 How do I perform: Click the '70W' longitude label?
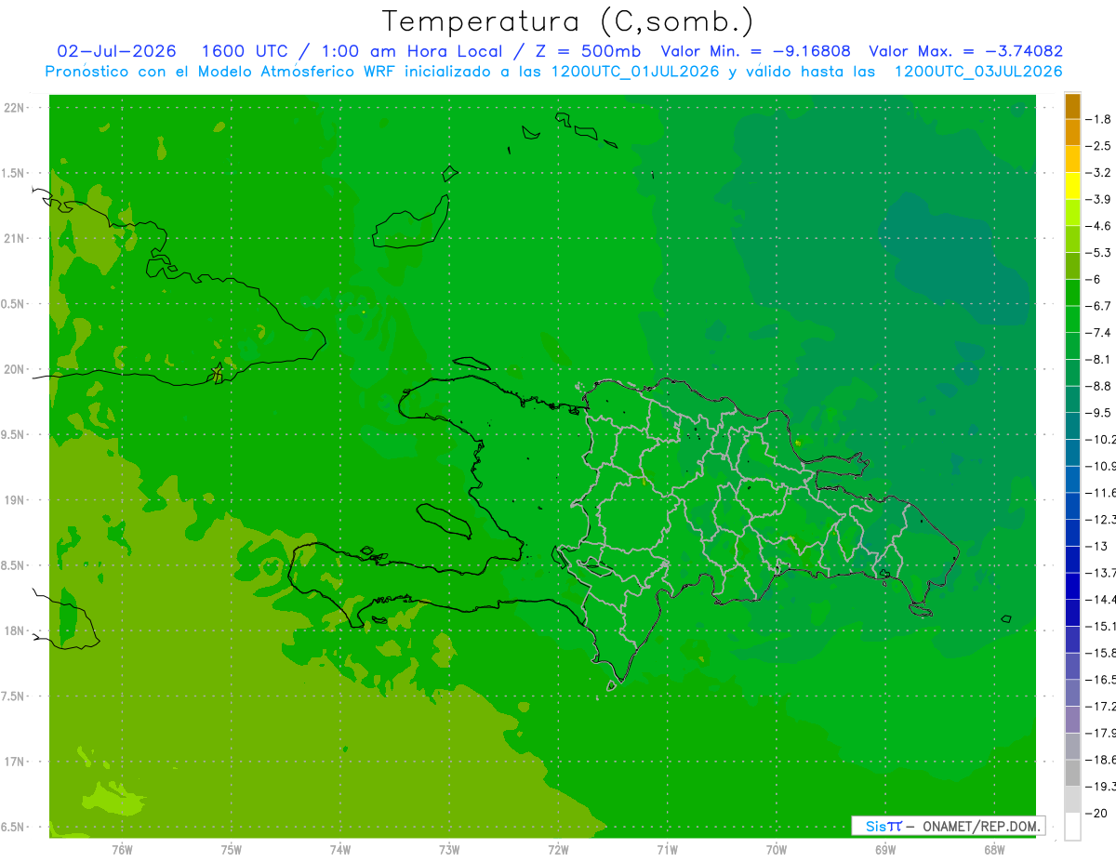(x=777, y=850)
